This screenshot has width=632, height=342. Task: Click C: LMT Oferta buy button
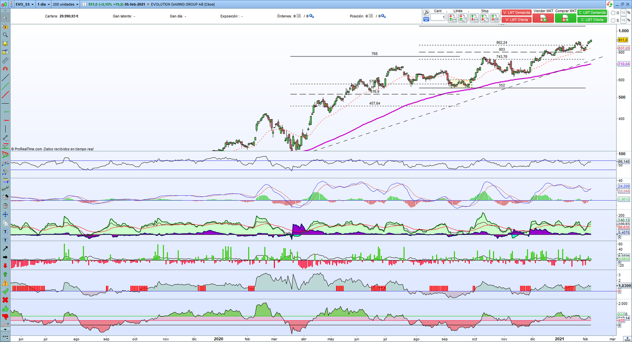[592, 19]
